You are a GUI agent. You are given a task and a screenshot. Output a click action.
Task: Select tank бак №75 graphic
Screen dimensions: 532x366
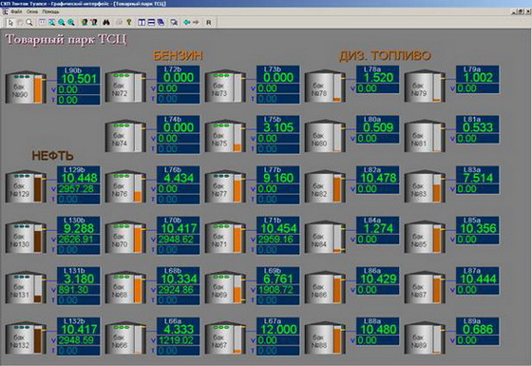[x=225, y=136]
